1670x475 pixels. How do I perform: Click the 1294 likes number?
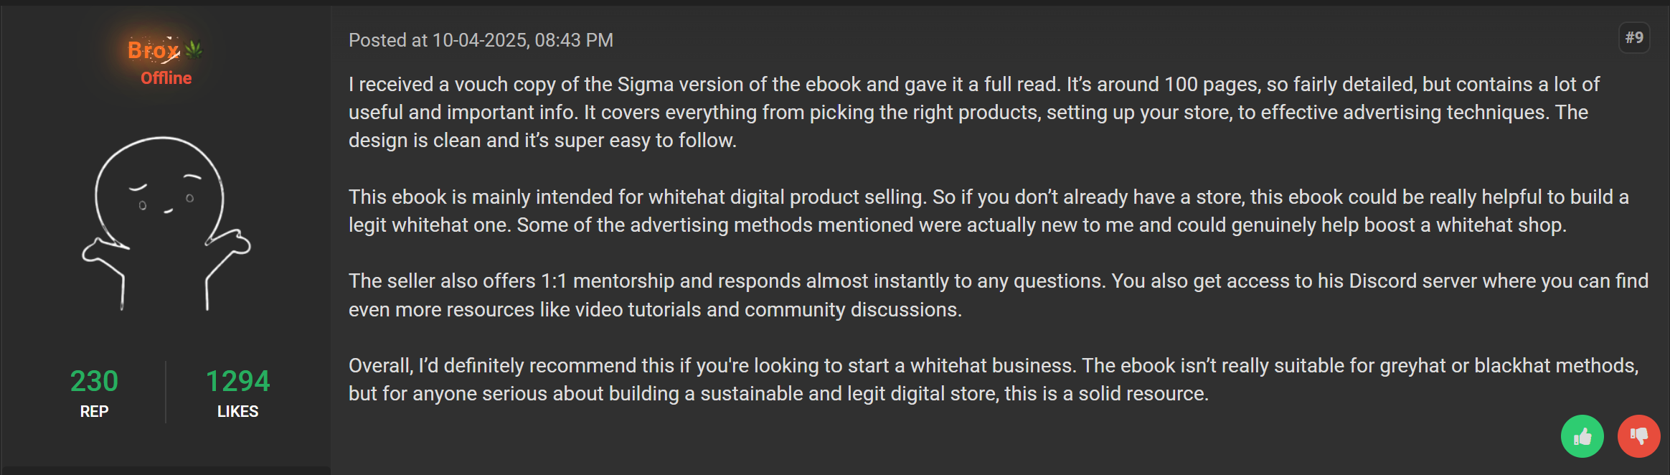click(237, 381)
